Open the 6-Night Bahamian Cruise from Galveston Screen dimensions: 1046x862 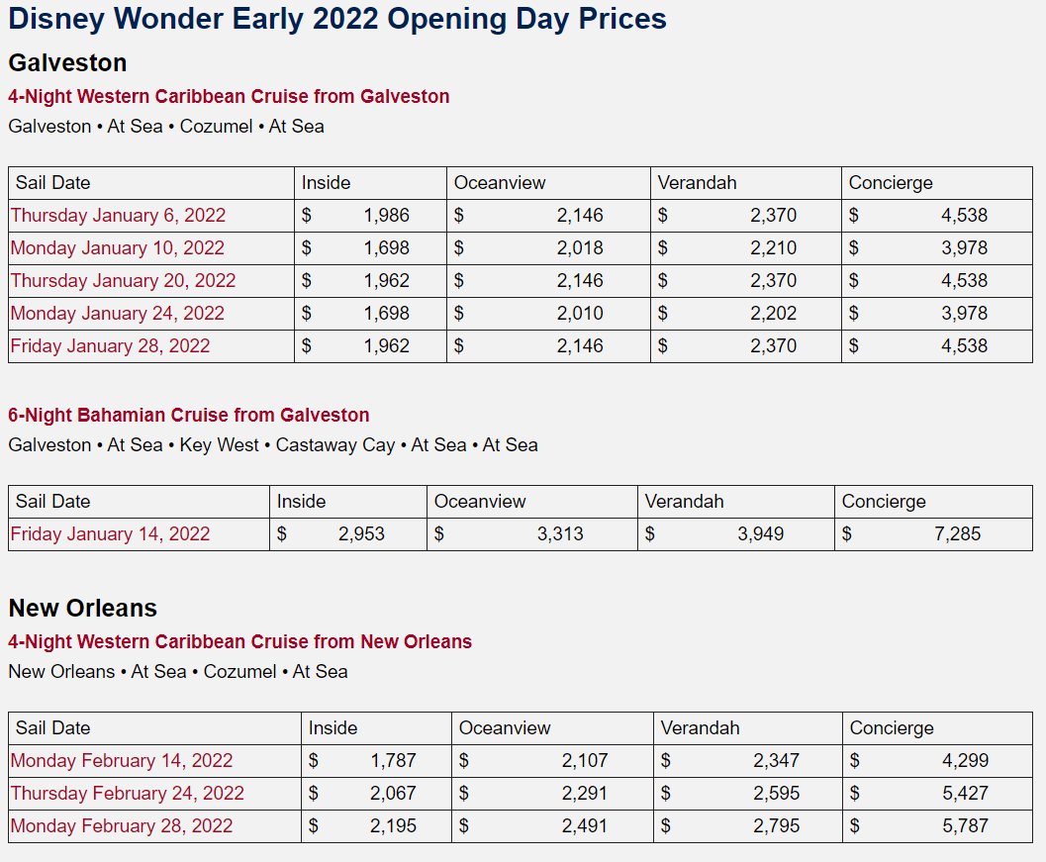point(188,416)
